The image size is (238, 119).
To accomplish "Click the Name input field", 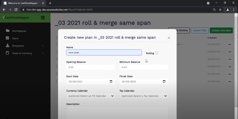I will [104, 52].
